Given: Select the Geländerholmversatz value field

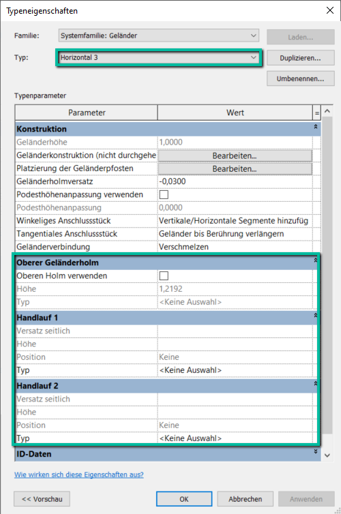Looking at the screenshot, I should point(235,181).
